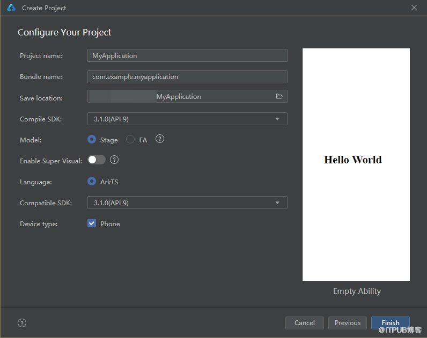Image resolution: width=427 pixels, height=338 pixels.
Task: Go back with the Previous button
Action: pos(348,323)
